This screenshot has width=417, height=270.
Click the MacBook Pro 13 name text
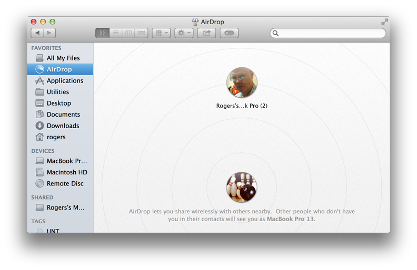[x=290, y=219]
